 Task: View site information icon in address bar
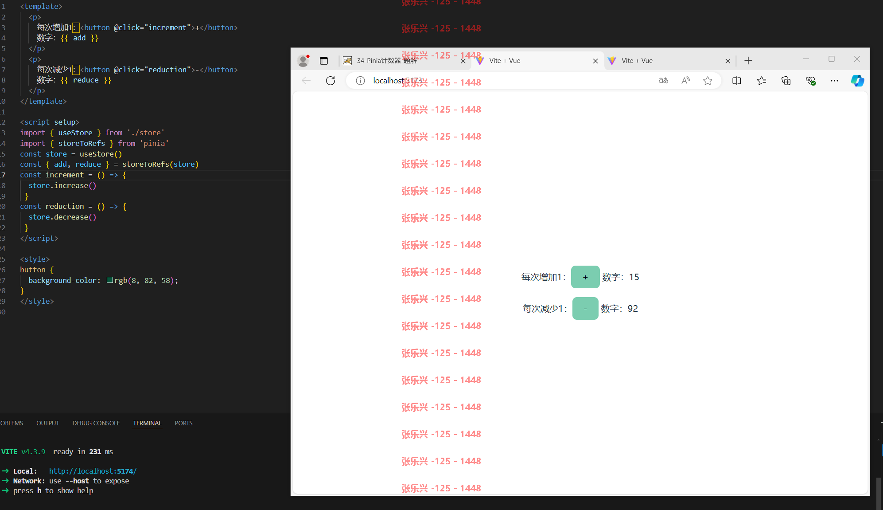click(360, 81)
